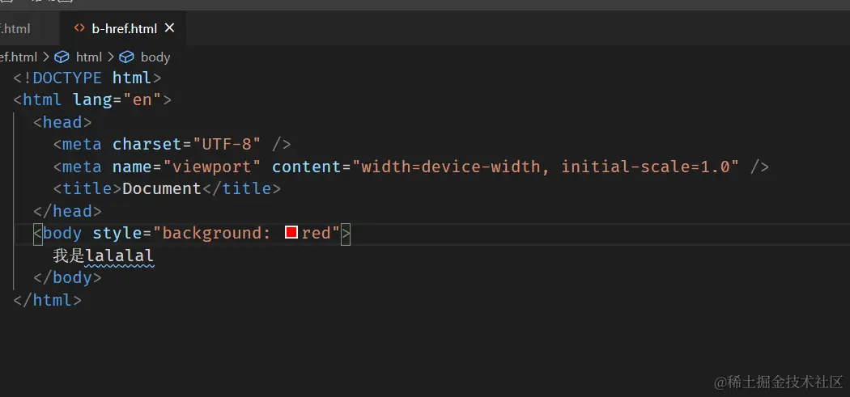Close the b-href.html tab
This screenshot has width=850, height=397.
(x=169, y=27)
